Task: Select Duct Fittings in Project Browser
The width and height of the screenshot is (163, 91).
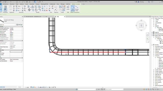Action: [158, 78]
